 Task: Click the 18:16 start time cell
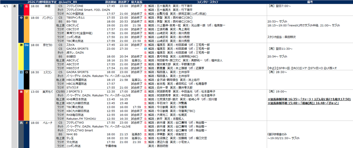pyautogui.click(x=111, y=60)
